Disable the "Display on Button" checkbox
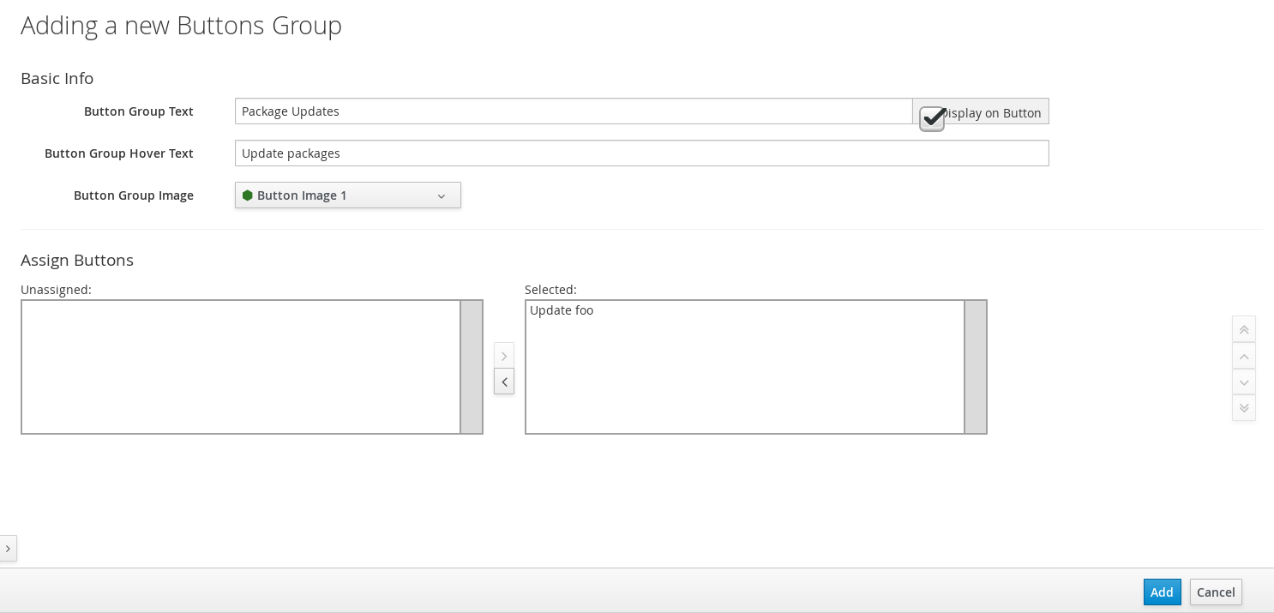Viewport: 1274px width, 613px height. tap(932, 117)
